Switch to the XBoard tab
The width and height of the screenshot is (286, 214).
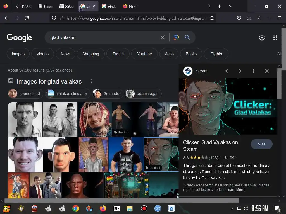[66, 6]
